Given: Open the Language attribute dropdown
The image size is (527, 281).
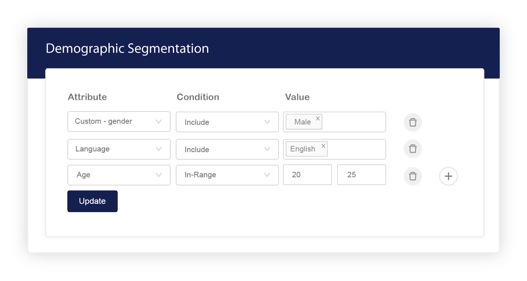Looking at the screenshot, I should 119,149.
